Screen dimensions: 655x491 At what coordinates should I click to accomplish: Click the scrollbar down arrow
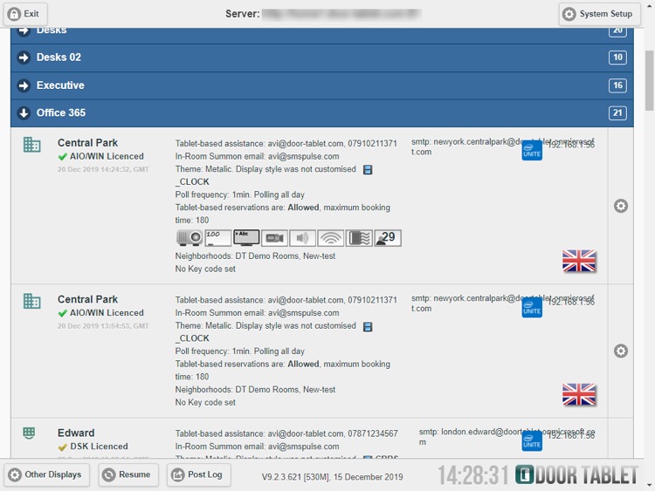coord(649,485)
